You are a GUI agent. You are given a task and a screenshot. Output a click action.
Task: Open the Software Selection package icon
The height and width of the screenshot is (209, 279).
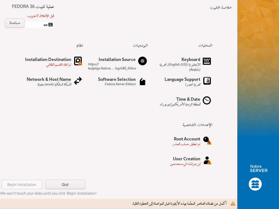142,82
